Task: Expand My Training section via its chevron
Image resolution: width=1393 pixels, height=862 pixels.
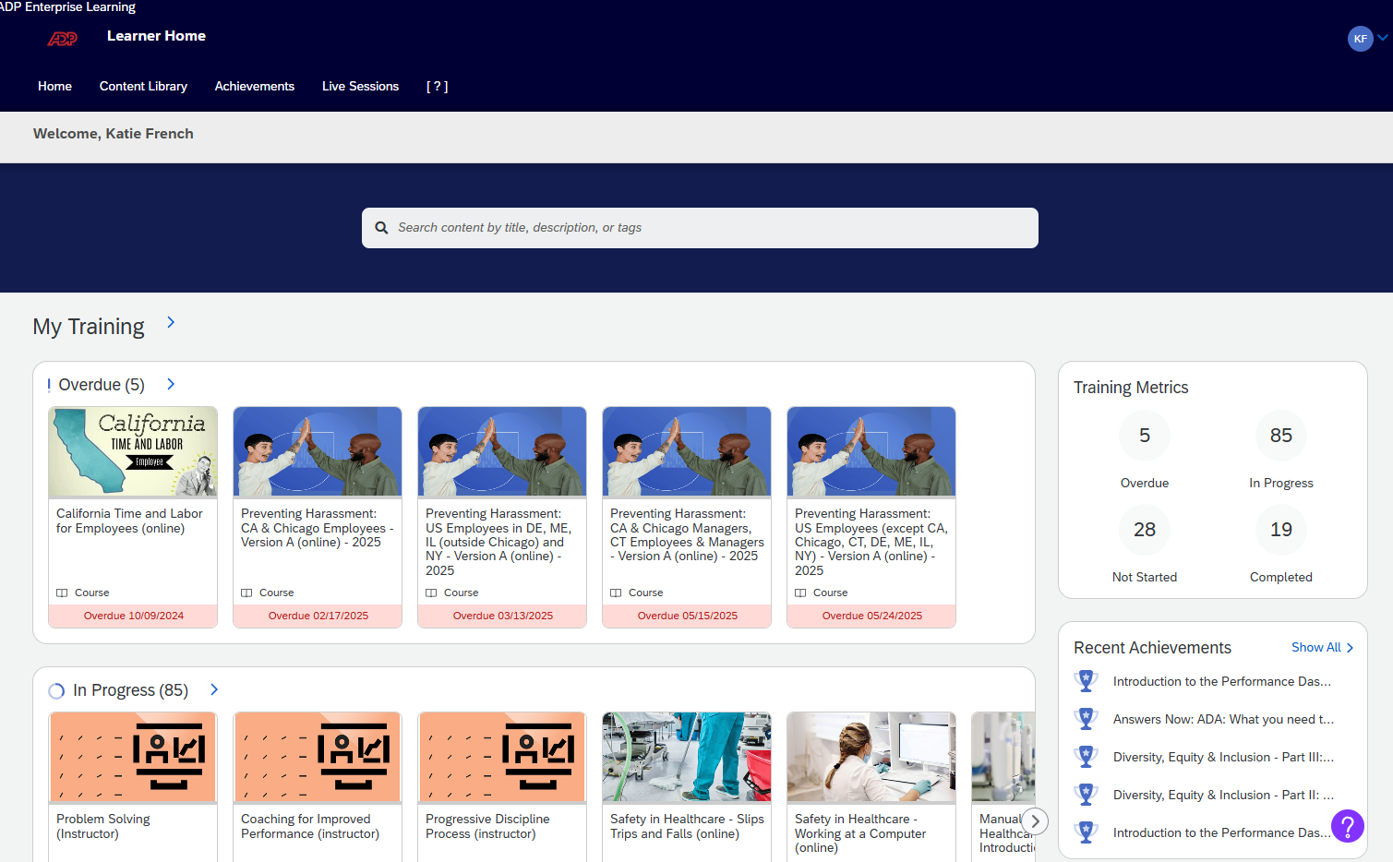Action: (170, 322)
